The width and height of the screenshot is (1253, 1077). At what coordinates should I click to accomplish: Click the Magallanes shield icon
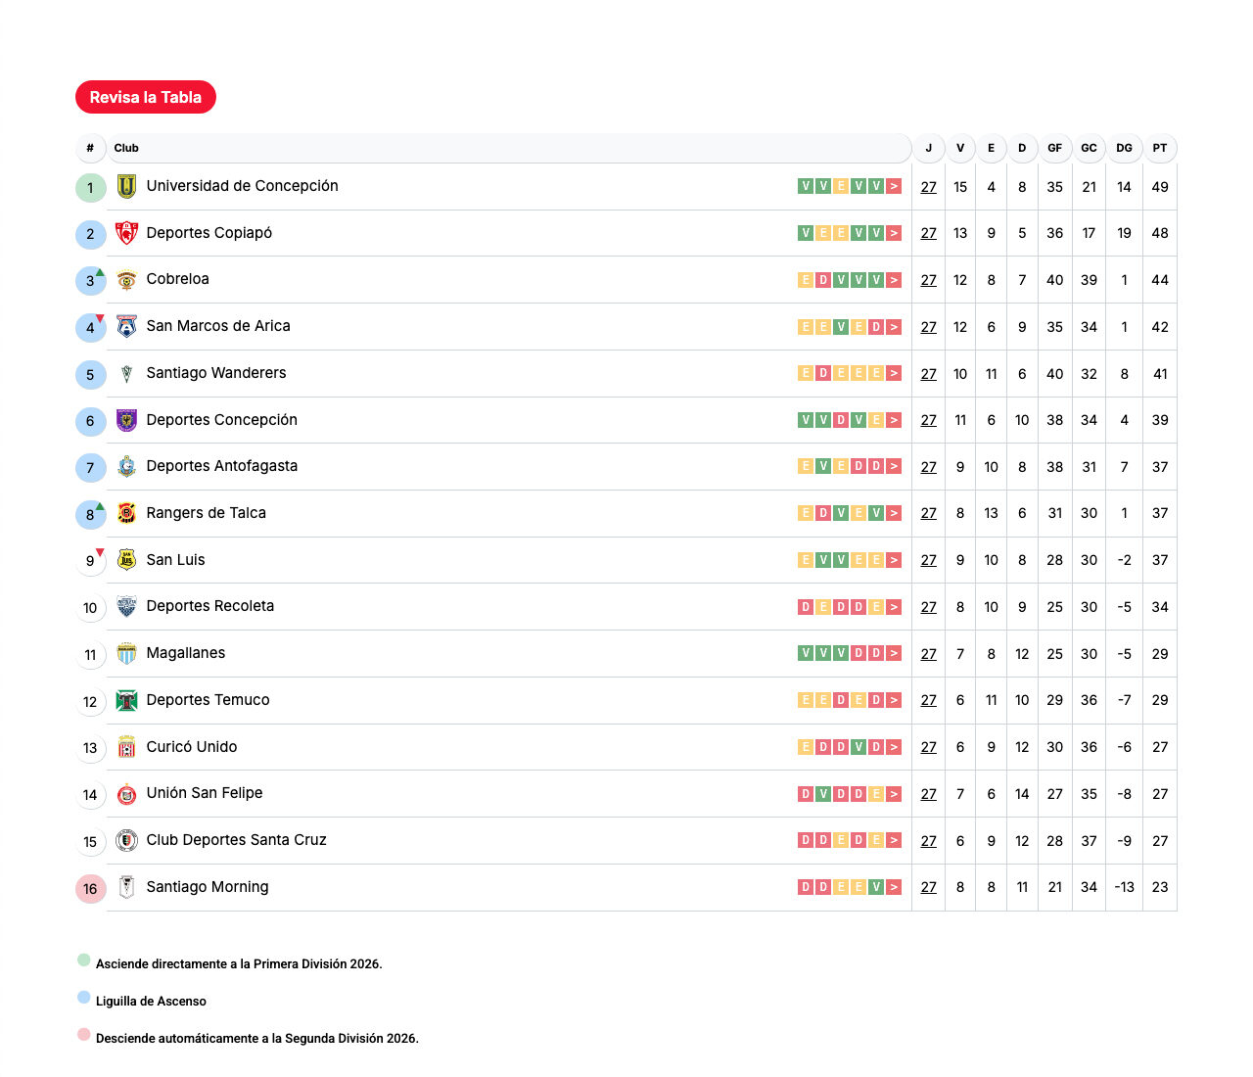point(126,653)
